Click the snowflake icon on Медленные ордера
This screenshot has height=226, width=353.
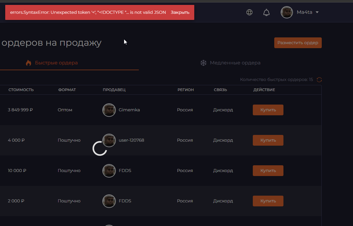click(x=203, y=63)
